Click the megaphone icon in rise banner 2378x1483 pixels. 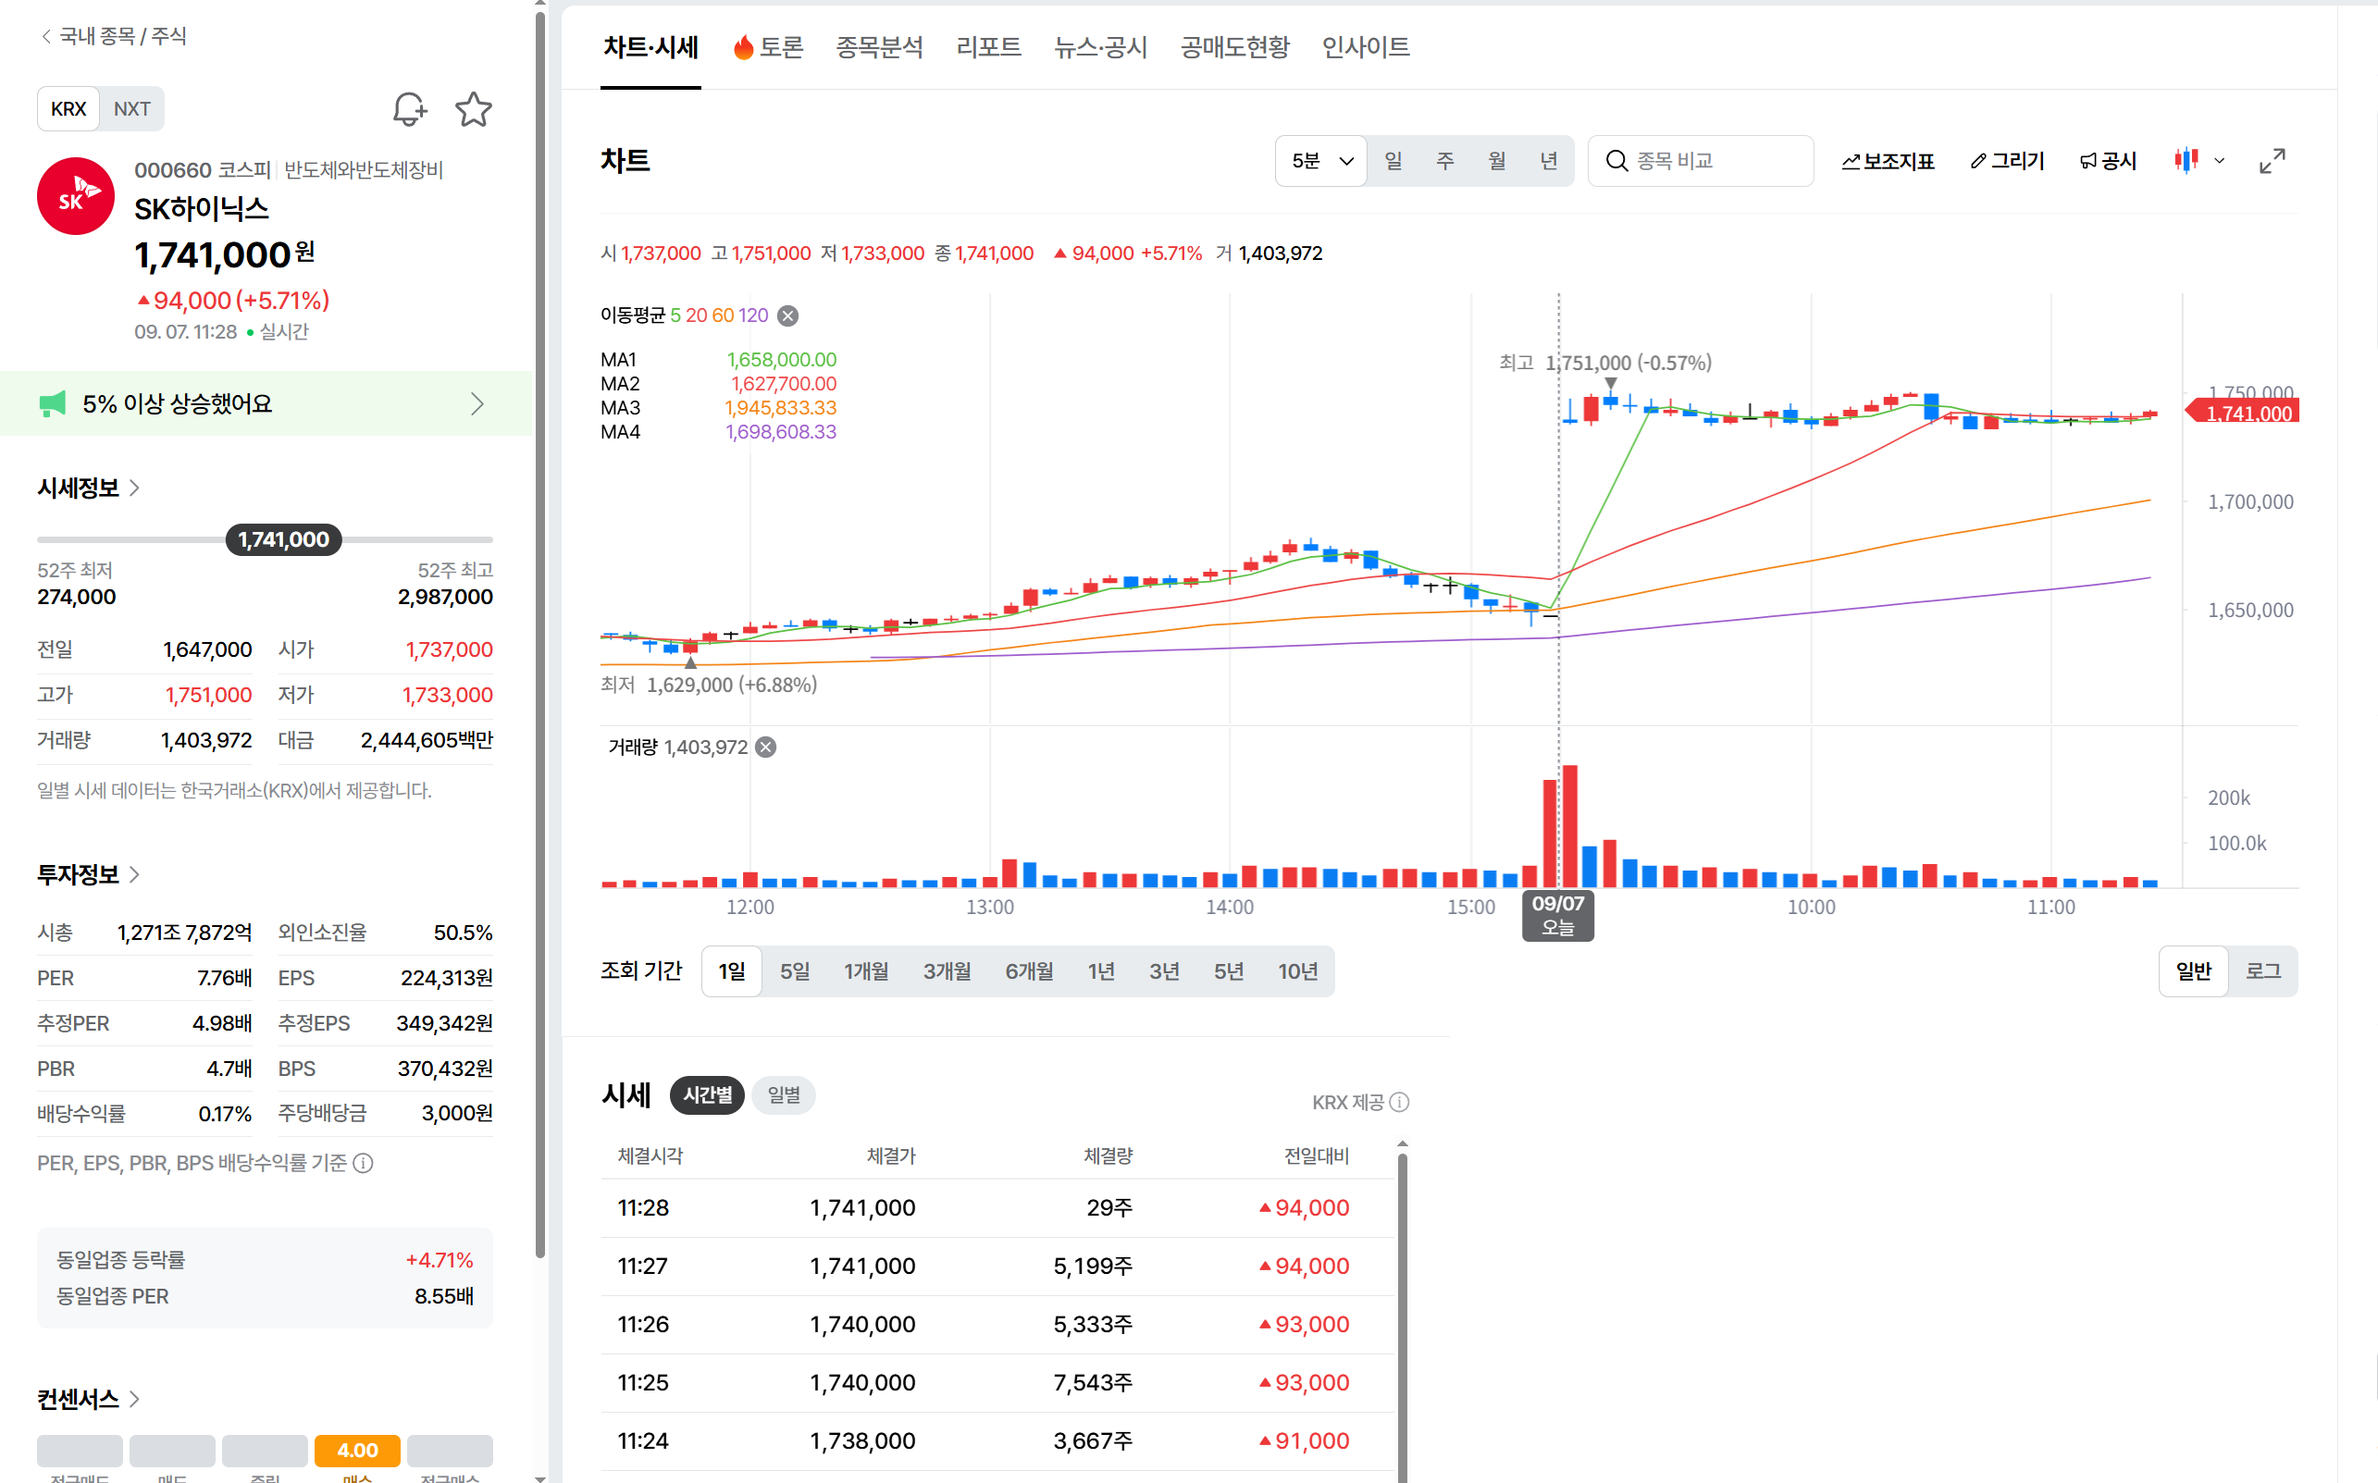click(52, 404)
